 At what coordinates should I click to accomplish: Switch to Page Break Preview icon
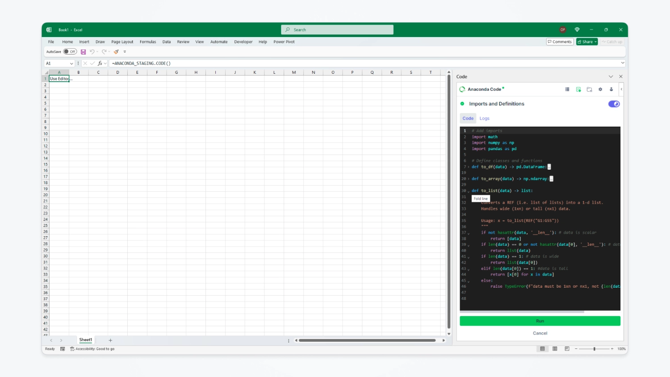(x=567, y=349)
